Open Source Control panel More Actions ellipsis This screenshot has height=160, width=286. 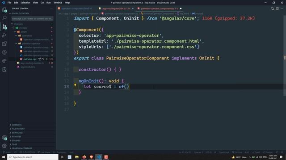(x=52, y=8)
